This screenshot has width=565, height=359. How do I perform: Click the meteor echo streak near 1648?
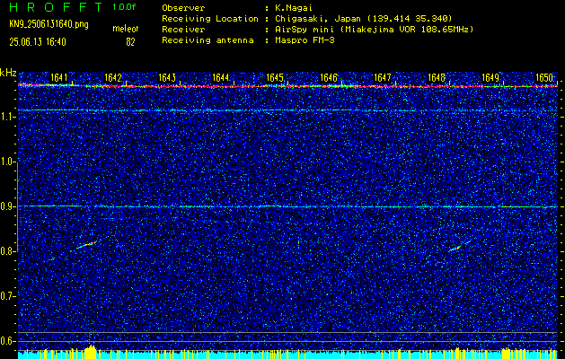(x=458, y=246)
